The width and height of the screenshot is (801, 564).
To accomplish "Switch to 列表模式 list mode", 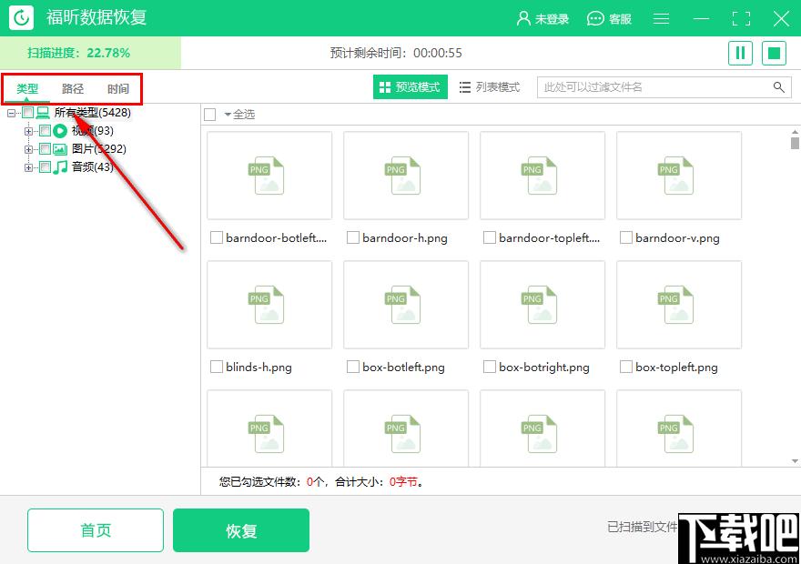I will click(490, 87).
